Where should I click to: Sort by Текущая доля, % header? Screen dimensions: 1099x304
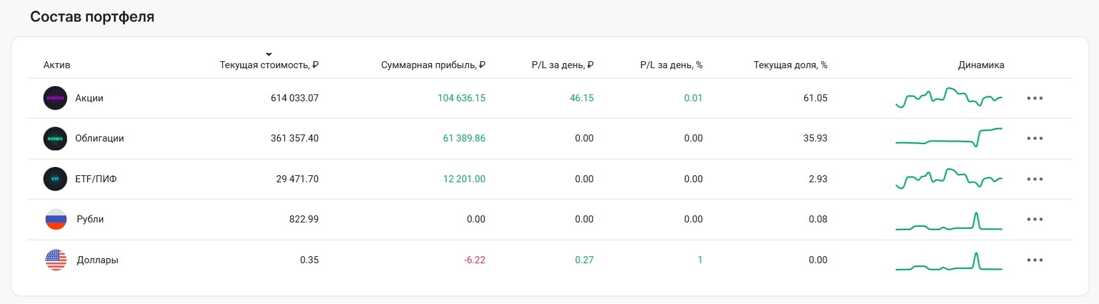click(790, 65)
